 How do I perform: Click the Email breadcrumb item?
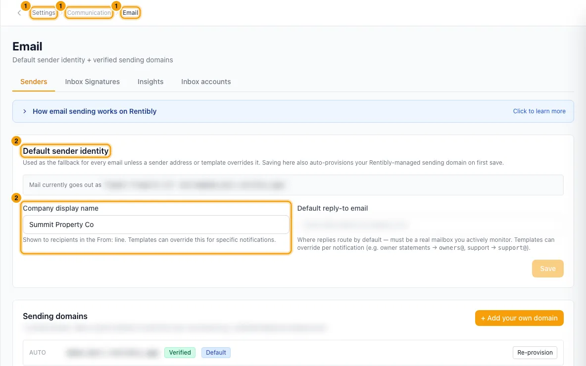coord(131,13)
